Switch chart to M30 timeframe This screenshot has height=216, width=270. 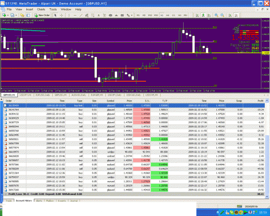[156, 15]
